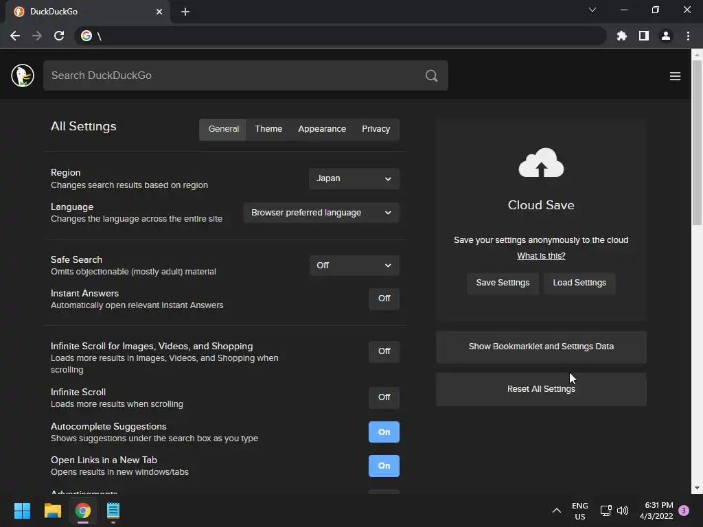703x527 pixels.
Task: Reload the current page
Action: 59,36
